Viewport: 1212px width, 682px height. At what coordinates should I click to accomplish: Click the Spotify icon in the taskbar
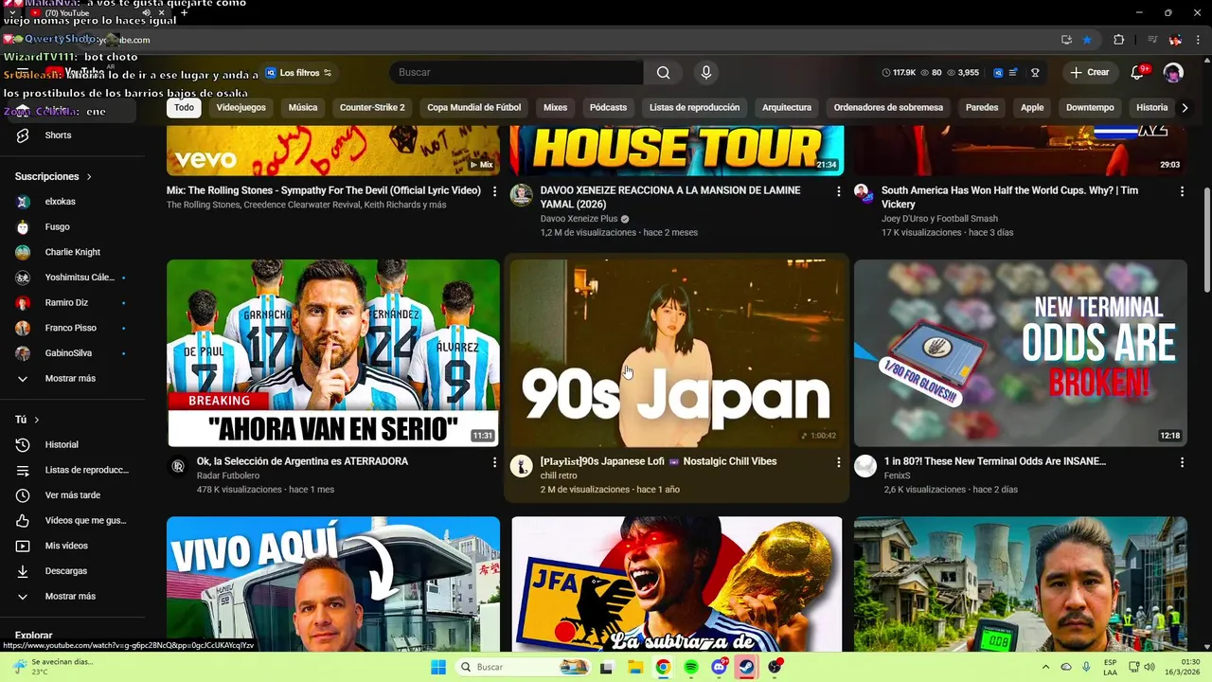tap(691, 667)
